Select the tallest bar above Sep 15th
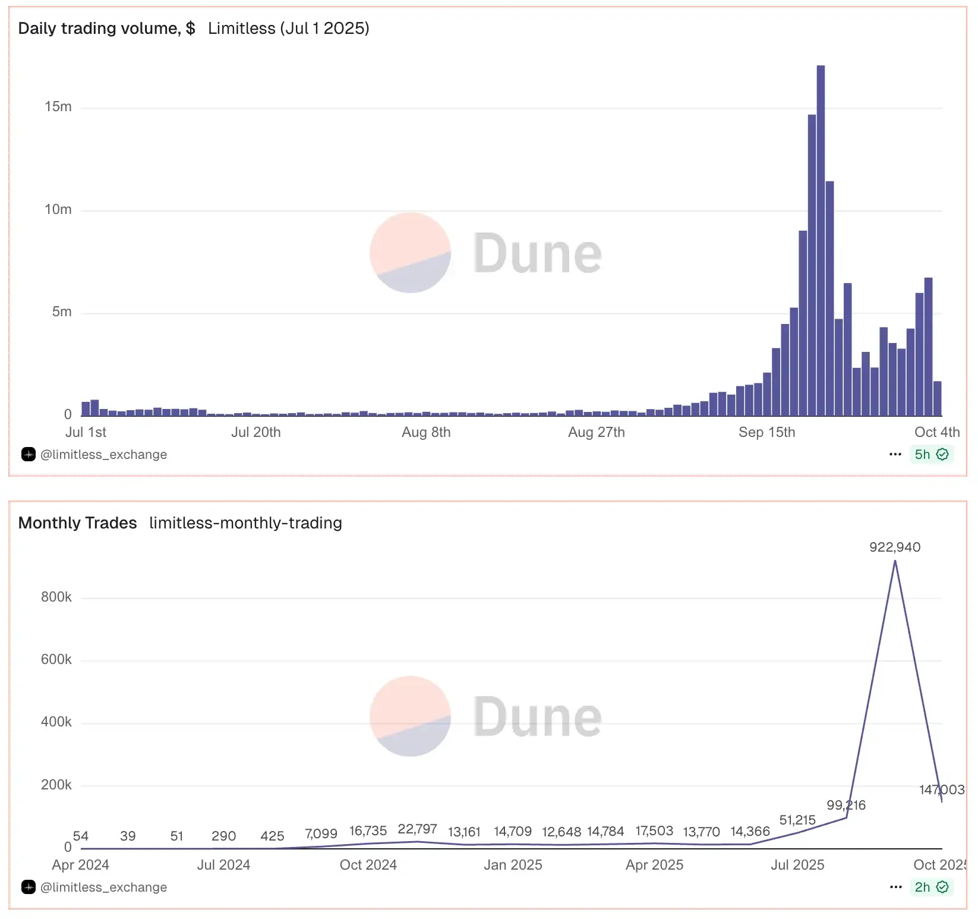Screen dimensions: 978x919 point(821,238)
